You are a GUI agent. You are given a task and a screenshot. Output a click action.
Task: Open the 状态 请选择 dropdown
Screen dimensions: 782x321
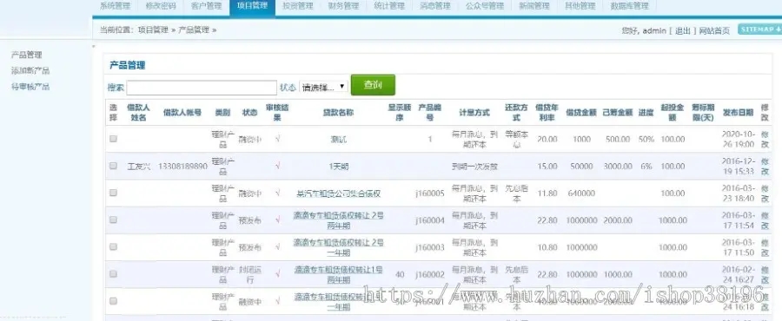(324, 87)
